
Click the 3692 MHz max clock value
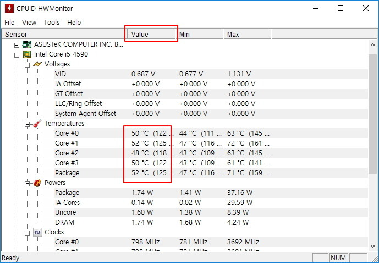[243, 242]
